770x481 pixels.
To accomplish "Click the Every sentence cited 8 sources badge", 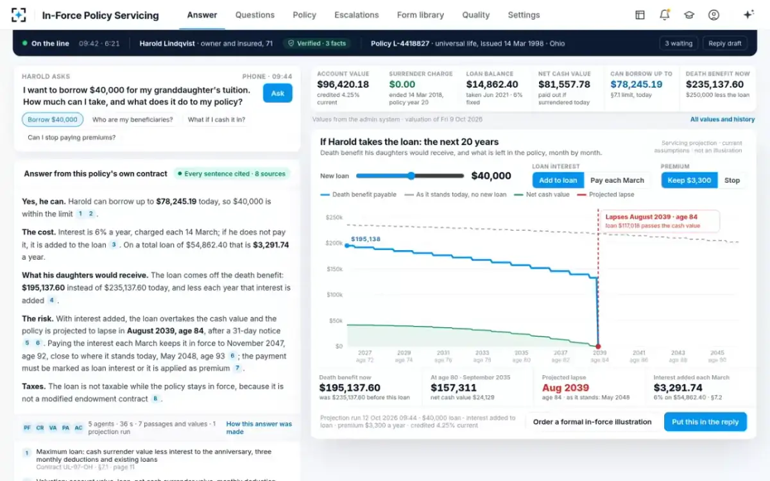I will coord(232,174).
